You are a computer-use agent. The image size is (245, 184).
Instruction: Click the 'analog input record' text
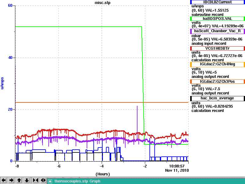[x=209, y=44]
